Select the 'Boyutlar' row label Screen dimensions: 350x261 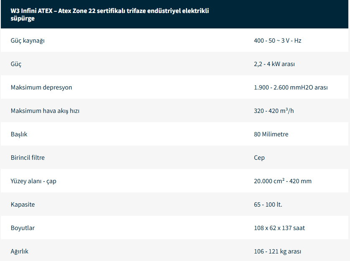pos(23,228)
